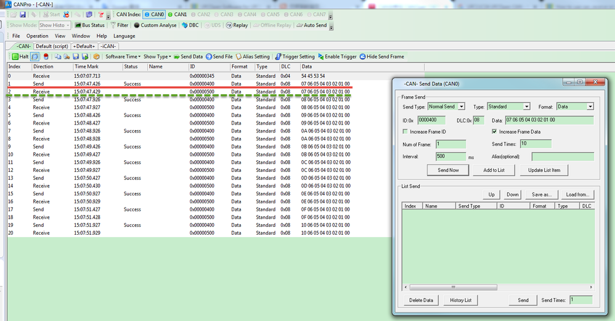Open Send File dialog
This screenshot has height=321, width=615.
click(x=219, y=57)
